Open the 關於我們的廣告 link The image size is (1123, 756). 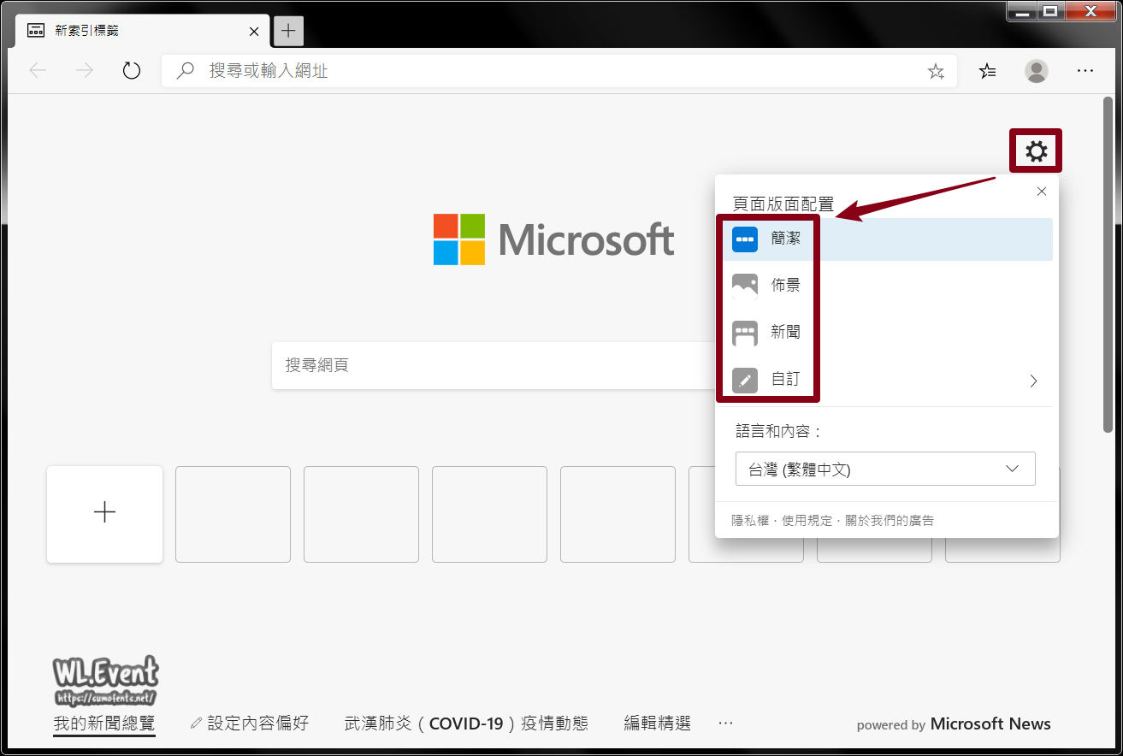pos(889,520)
